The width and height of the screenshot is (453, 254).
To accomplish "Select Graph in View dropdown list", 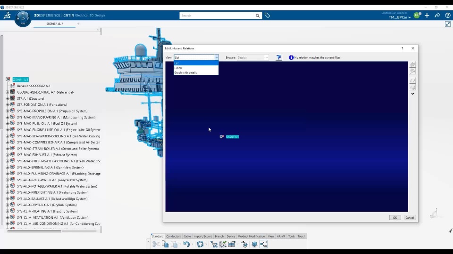I will [x=196, y=68].
